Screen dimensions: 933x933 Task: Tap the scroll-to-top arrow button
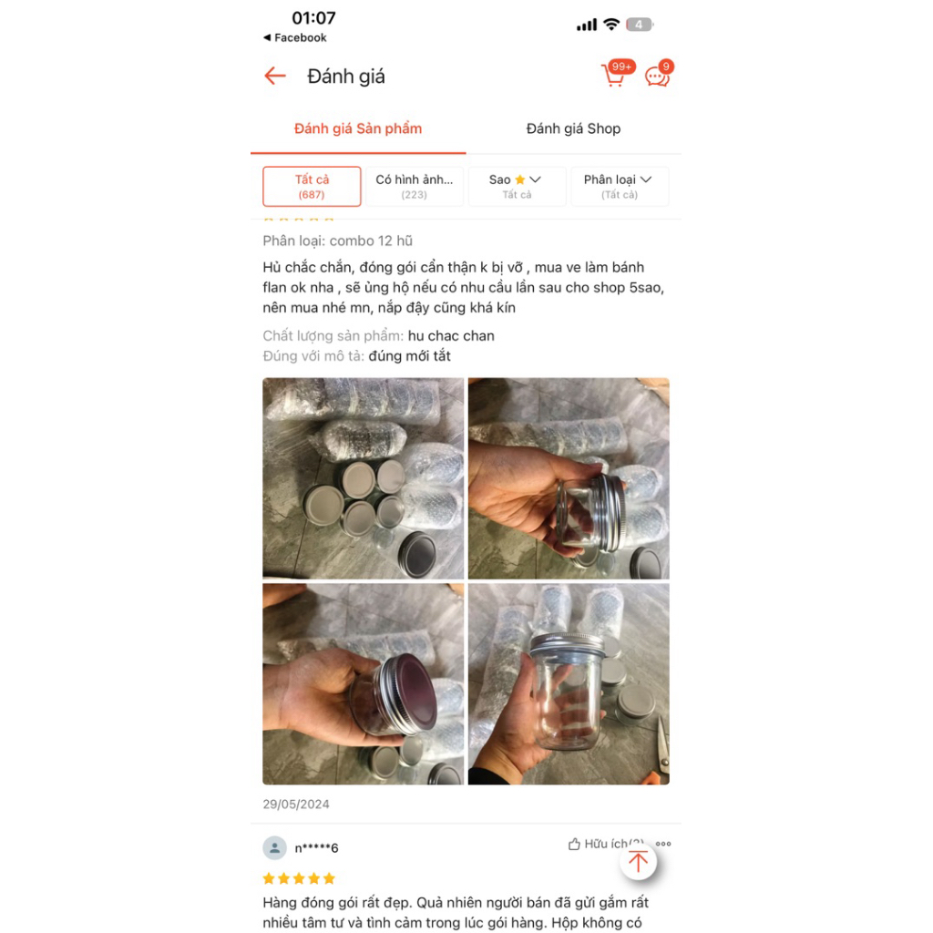click(x=638, y=861)
